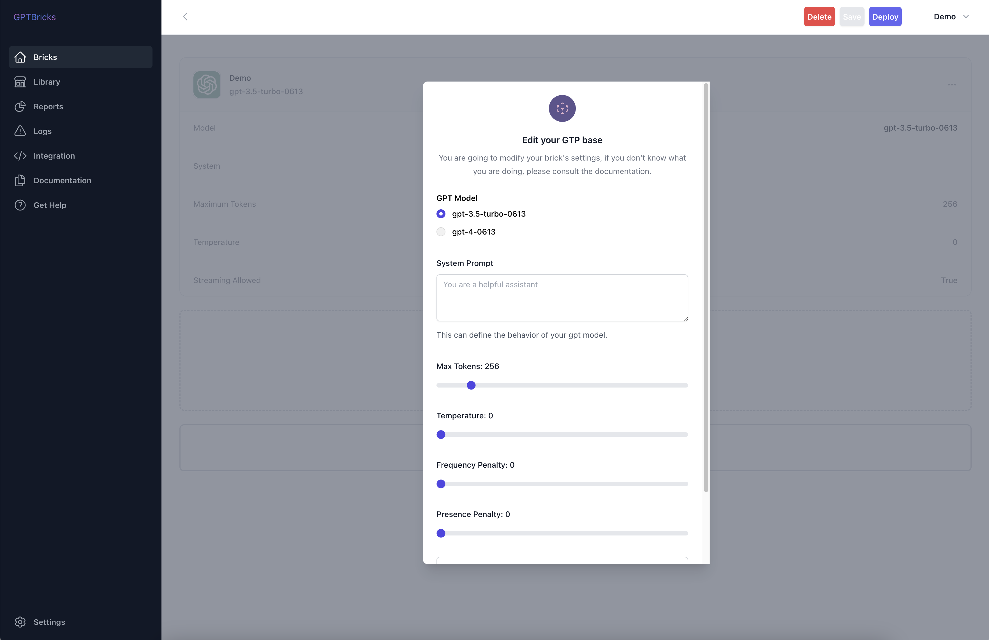Click the dialog vertical scrollbar

tap(706, 287)
